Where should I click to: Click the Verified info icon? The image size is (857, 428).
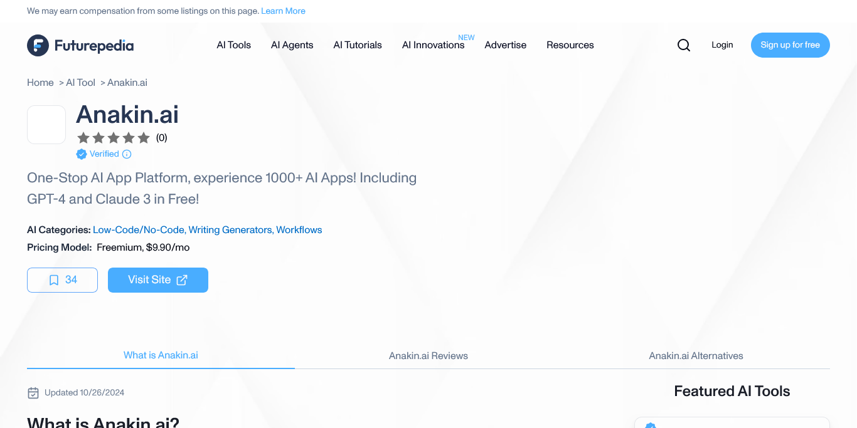127,154
